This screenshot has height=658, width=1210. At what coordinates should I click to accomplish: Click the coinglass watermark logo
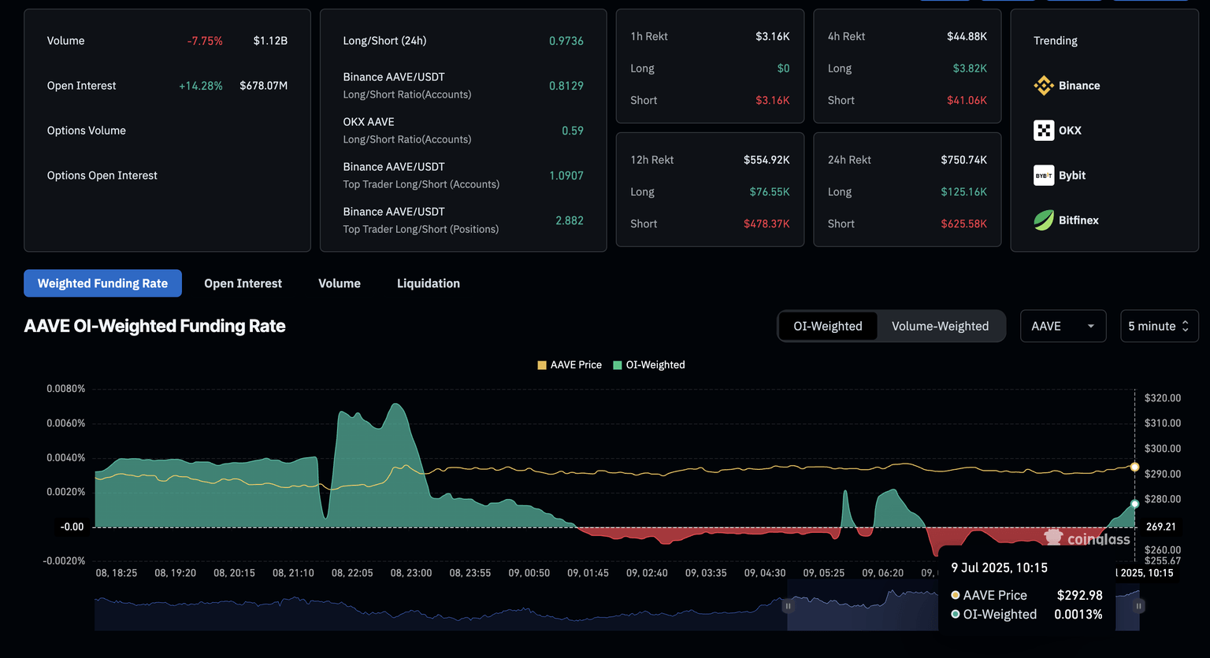(1087, 538)
